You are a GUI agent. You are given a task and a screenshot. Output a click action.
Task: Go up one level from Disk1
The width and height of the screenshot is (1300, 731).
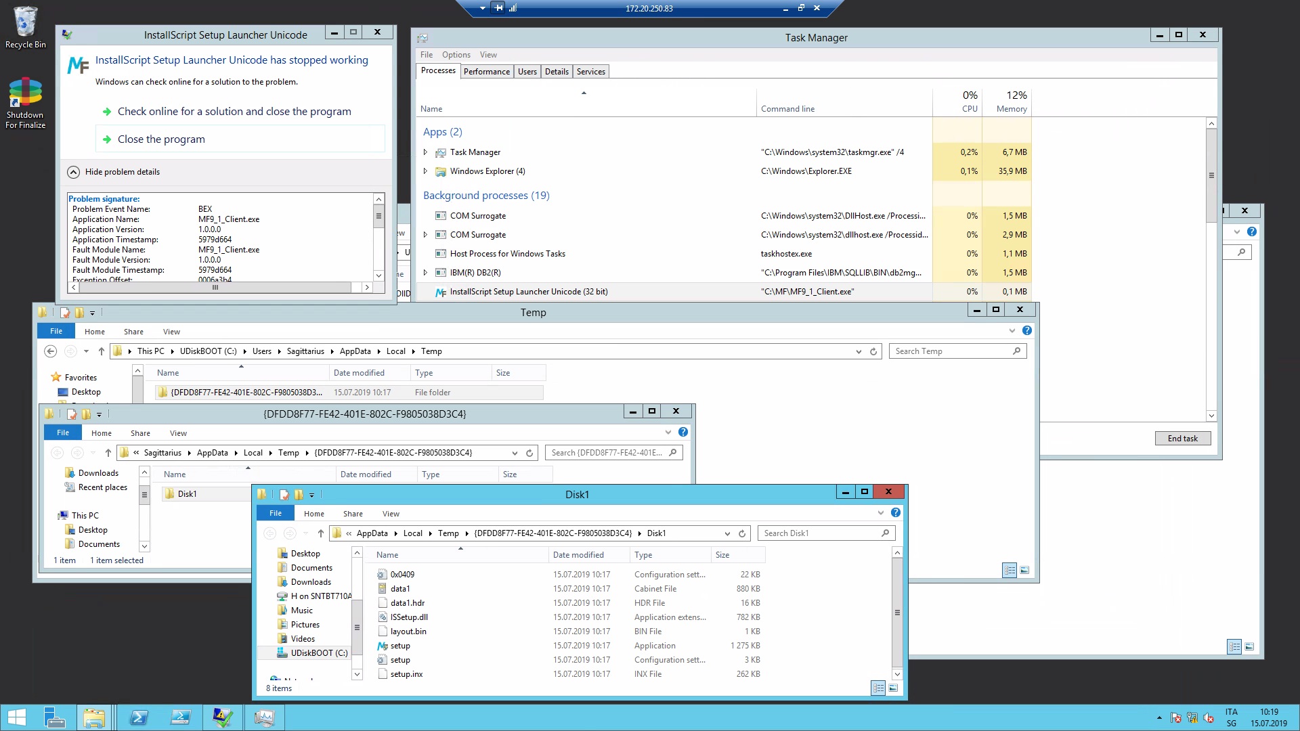(x=321, y=533)
